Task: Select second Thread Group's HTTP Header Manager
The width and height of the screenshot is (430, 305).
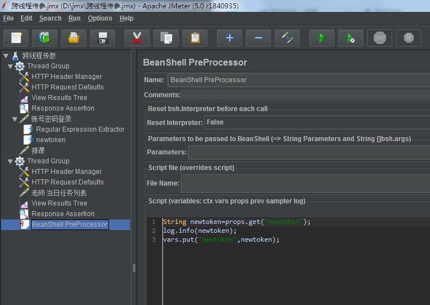Action: (67, 172)
